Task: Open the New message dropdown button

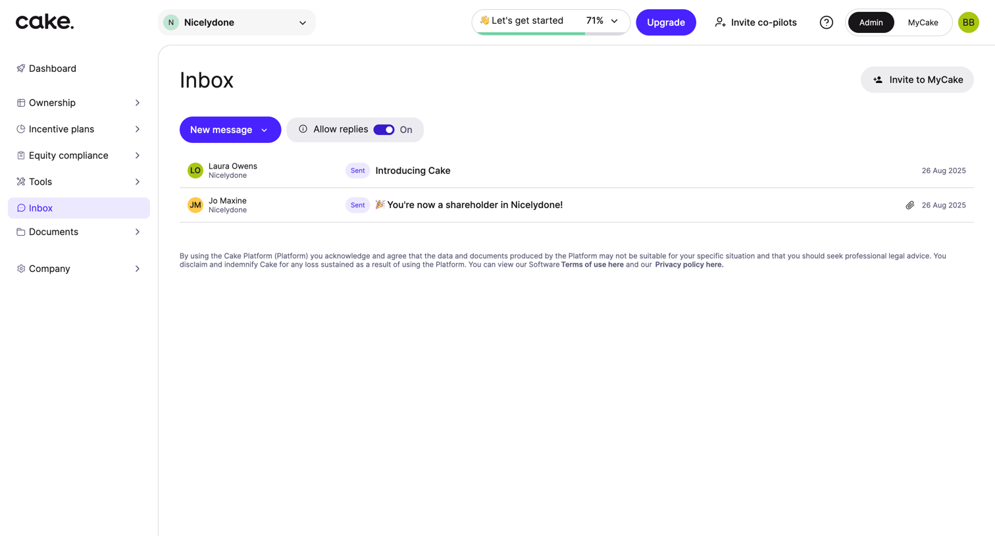Action: [x=230, y=130]
